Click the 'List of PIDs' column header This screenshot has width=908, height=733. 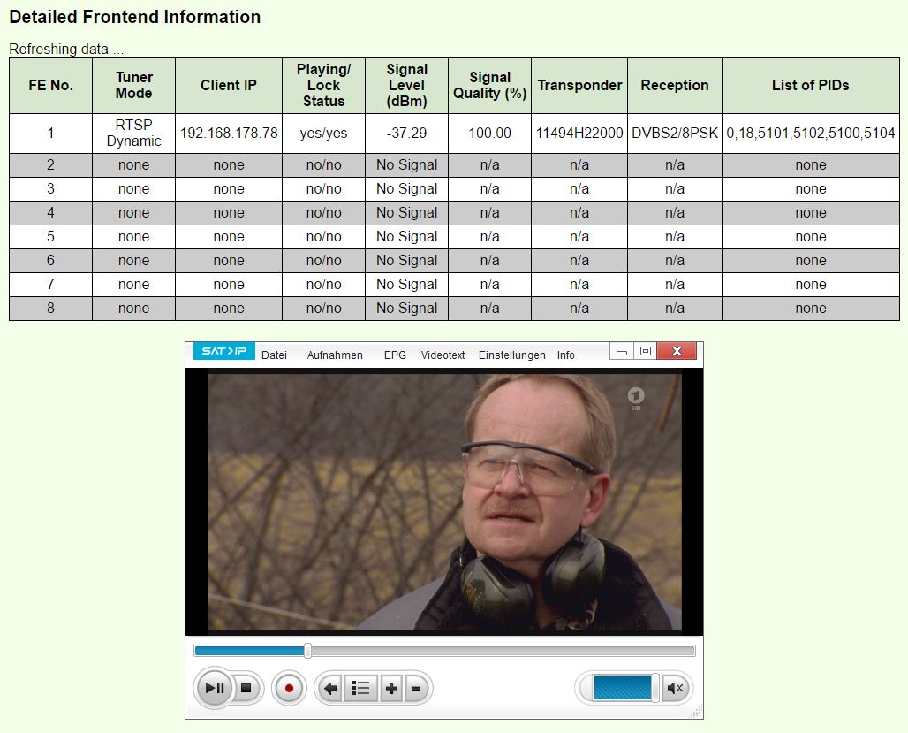[x=811, y=85]
